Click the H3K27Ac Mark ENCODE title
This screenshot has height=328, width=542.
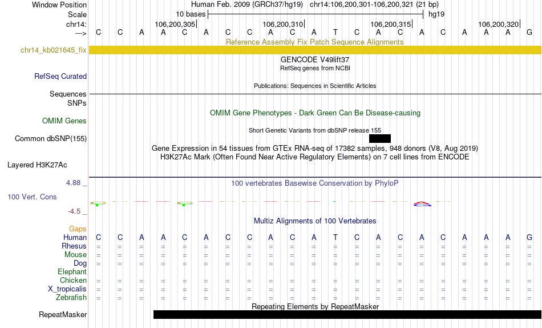315,157
